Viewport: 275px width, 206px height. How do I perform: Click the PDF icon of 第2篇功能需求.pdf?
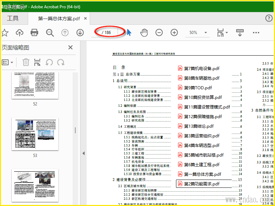[x=180, y=184]
